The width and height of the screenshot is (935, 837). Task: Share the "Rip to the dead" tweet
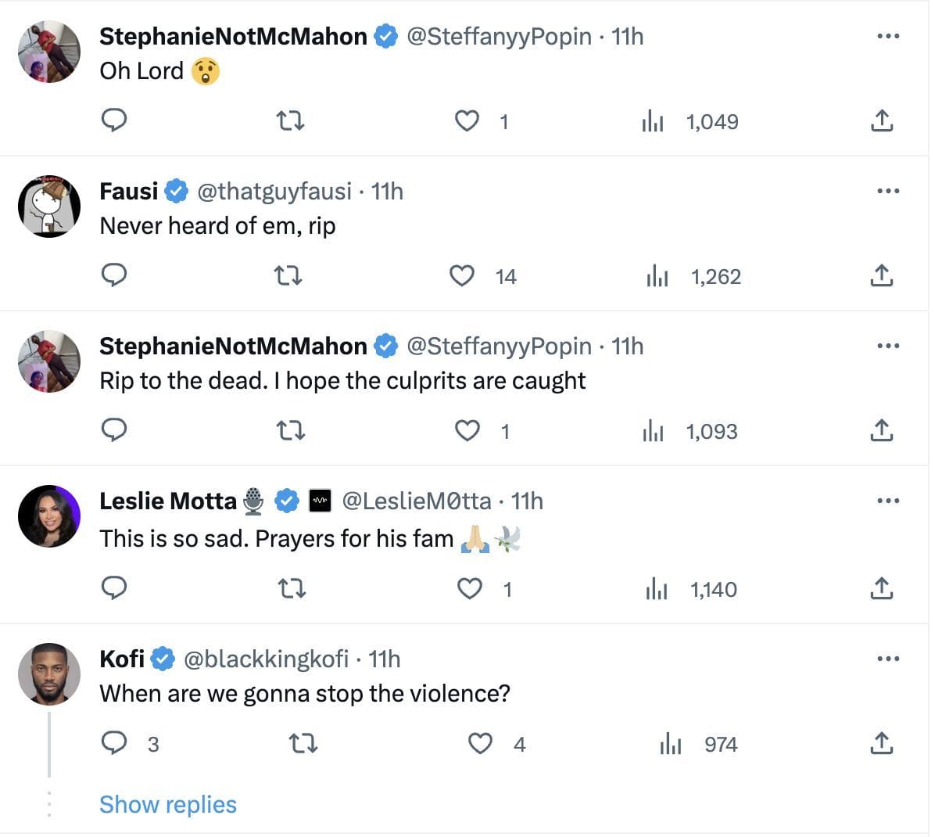pos(881,430)
